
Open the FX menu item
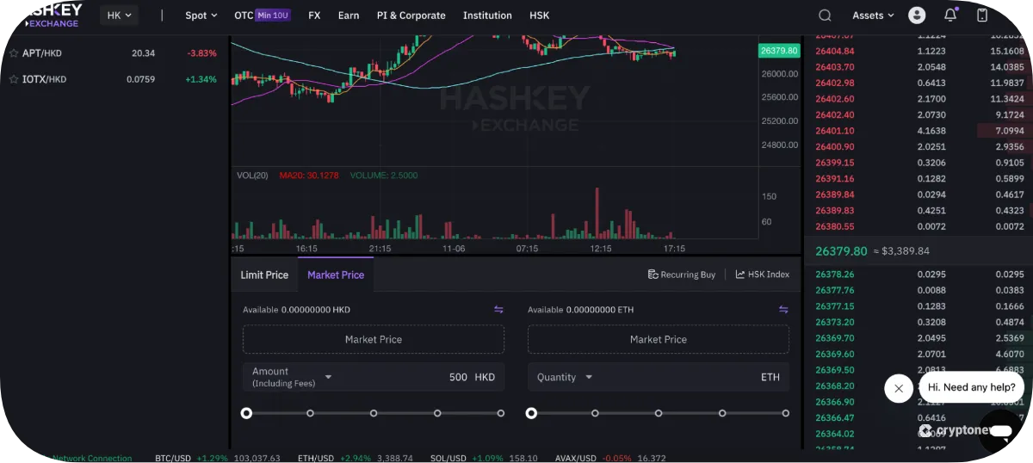[314, 15]
